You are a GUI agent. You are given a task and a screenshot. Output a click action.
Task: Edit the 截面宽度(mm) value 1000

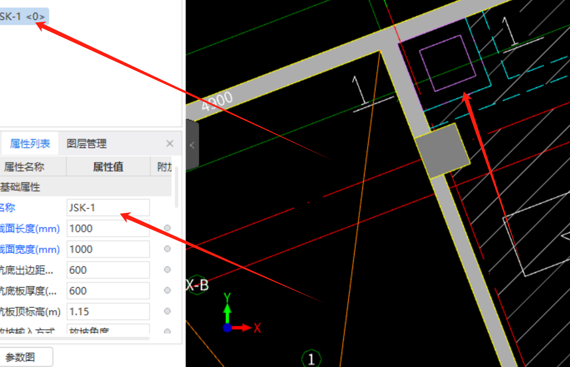click(x=108, y=249)
